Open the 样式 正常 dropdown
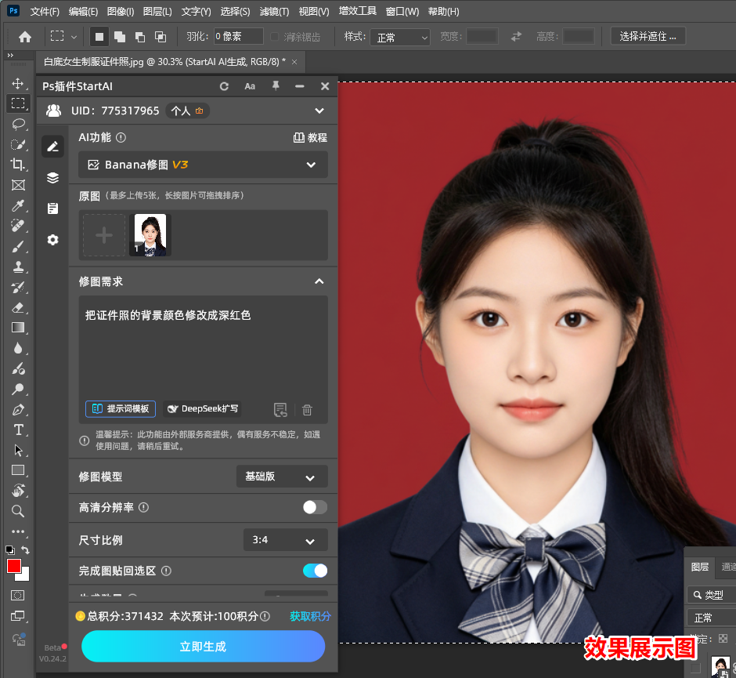Screen dimensions: 736x678 400,37
